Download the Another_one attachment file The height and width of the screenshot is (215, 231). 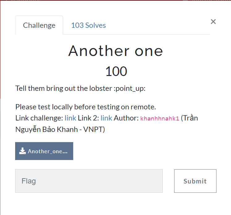47,151
